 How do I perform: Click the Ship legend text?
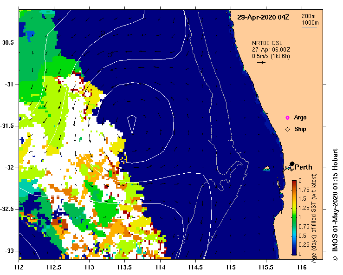coord(300,129)
